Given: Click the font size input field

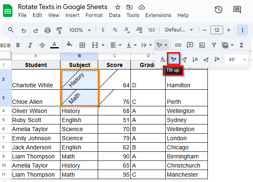Looking at the screenshot, I should [x=217, y=30].
